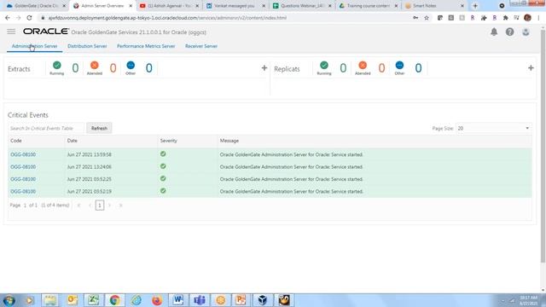Open the user account icon
Image resolution: width=546 pixels, height=307 pixels.
pos(526,32)
